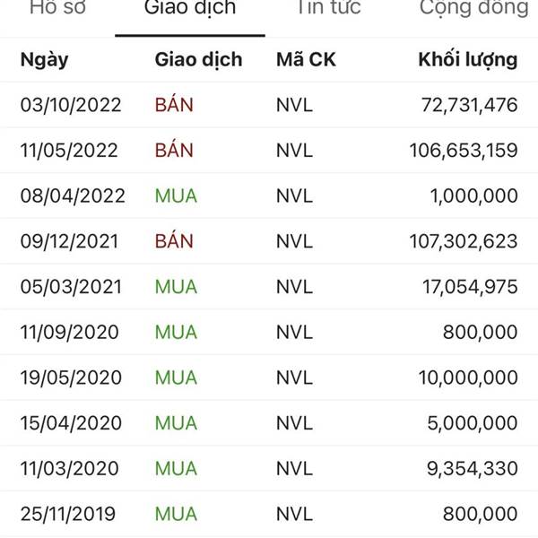538x538 pixels.
Task: Open the NVL ticker on 05/03/2021 row
Action: 294,287
